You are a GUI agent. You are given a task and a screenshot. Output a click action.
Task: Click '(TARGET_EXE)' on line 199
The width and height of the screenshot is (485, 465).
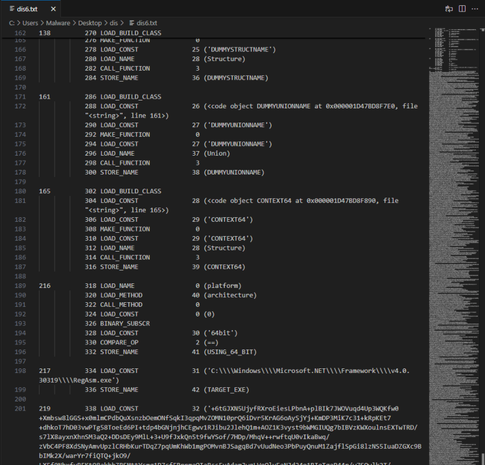[x=226, y=390]
